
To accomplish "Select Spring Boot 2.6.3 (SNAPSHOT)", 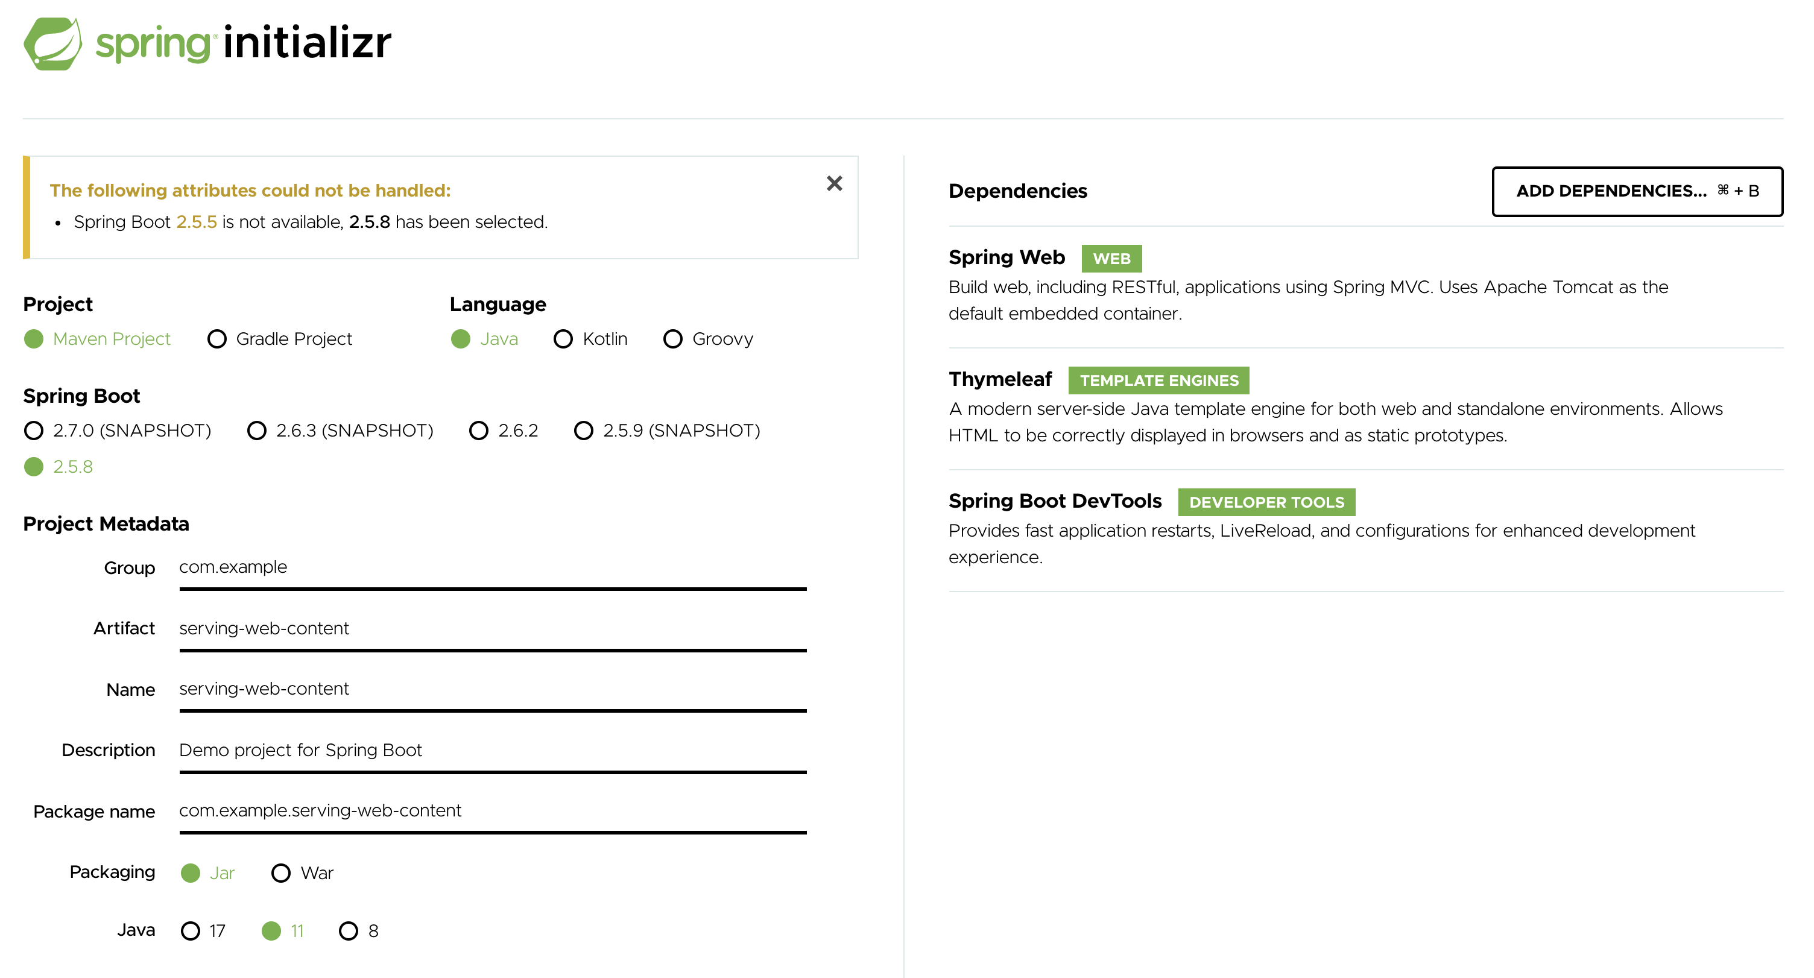I will [340, 430].
